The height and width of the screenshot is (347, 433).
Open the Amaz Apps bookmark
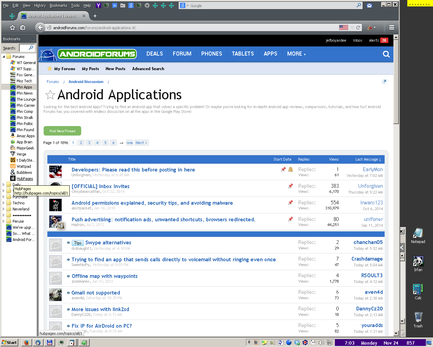coord(26,136)
